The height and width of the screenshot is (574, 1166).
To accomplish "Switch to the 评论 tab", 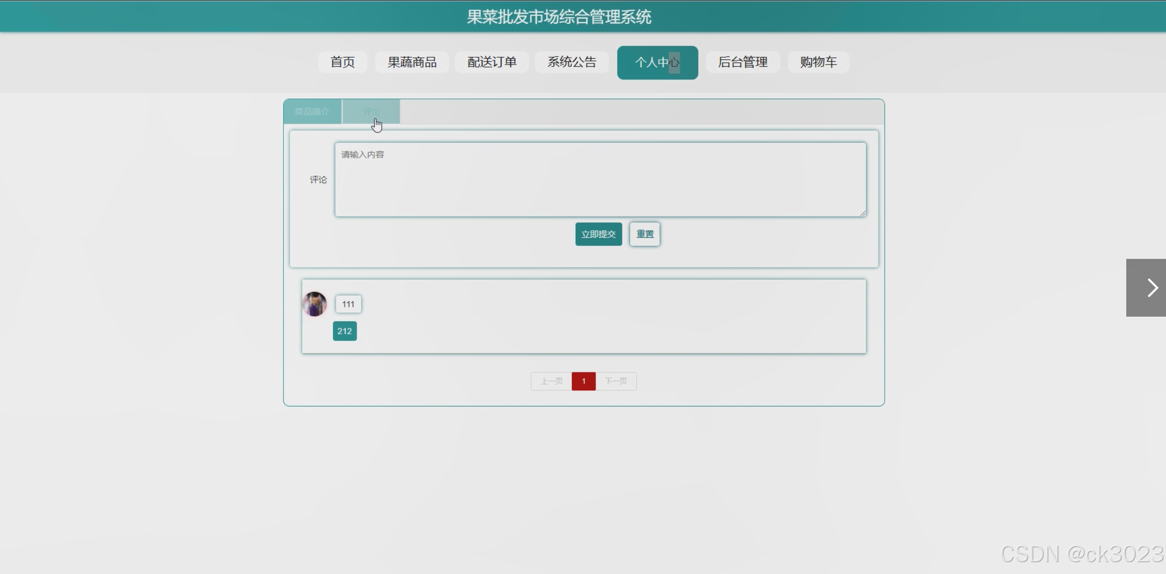I will coord(371,111).
